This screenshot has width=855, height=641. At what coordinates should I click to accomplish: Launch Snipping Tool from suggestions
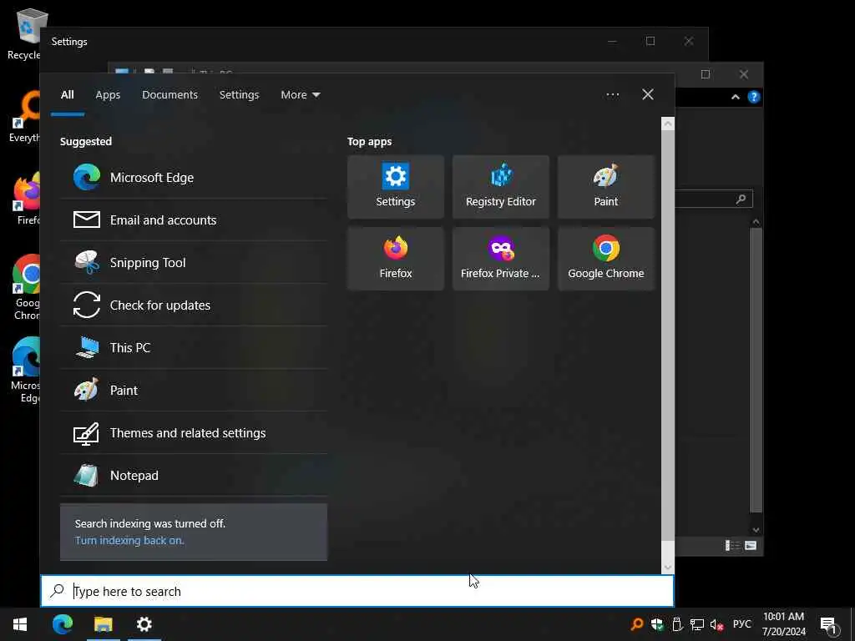click(x=194, y=263)
